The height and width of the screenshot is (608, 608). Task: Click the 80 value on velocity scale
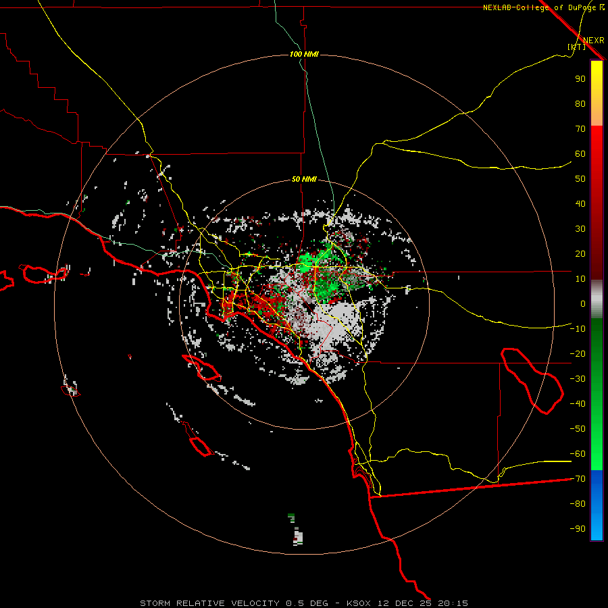[580, 103]
